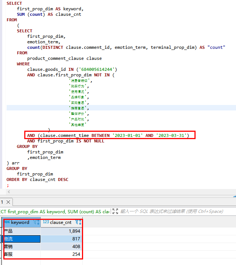The image size is (236, 265).
Task: Click the date '2023-03-31' in BETWEEN clause
Action: click(171, 135)
